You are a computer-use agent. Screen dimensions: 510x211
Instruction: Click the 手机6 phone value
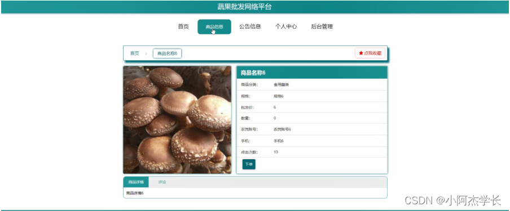click(x=279, y=141)
